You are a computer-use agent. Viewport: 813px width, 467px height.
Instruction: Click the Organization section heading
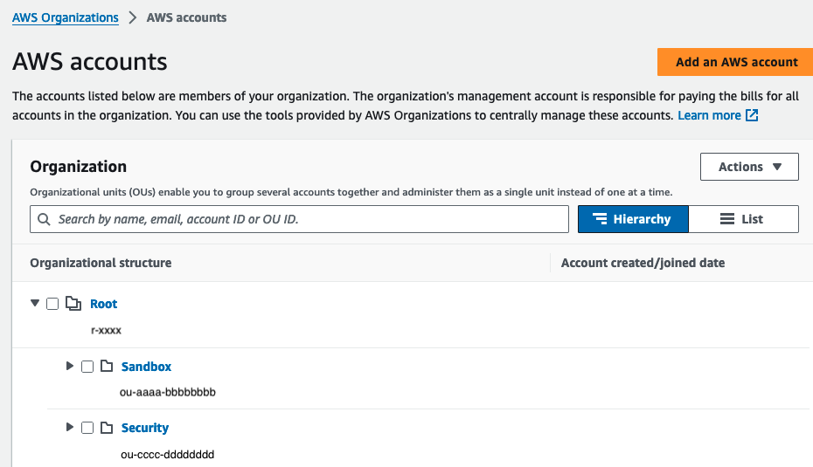79,167
